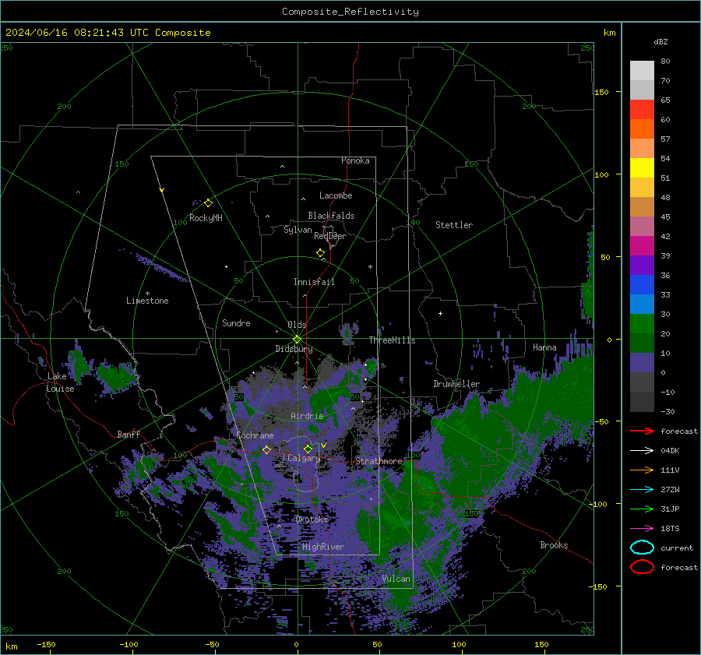Select the yellow 51-54 dBZ swatch

pos(642,167)
